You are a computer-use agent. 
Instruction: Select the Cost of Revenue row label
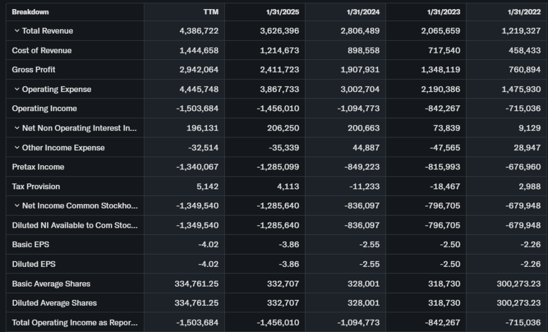coord(42,50)
